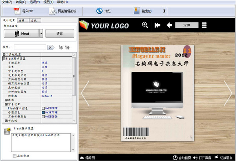The width and height of the screenshot is (236, 161).
Task: Expand the toolbar settings tree node
Action: click(4, 55)
